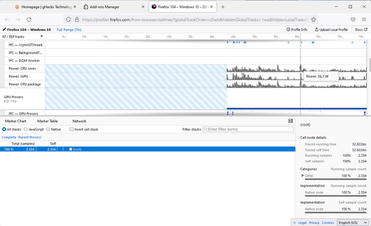This screenshot has height=226, width=371.
Task: Click the GPU Process blue activity bar
Action: point(297,109)
